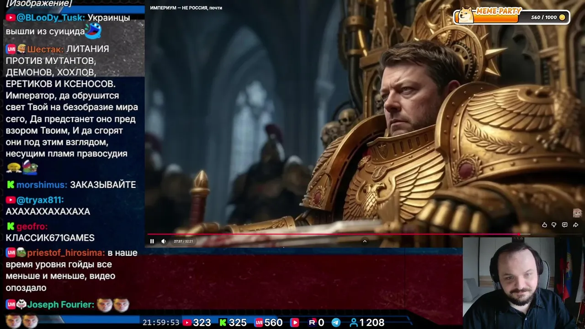Click the LIVE badge beside priestof_hirosima
This screenshot has width=585, height=329.
pyautogui.click(x=11, y=252)
